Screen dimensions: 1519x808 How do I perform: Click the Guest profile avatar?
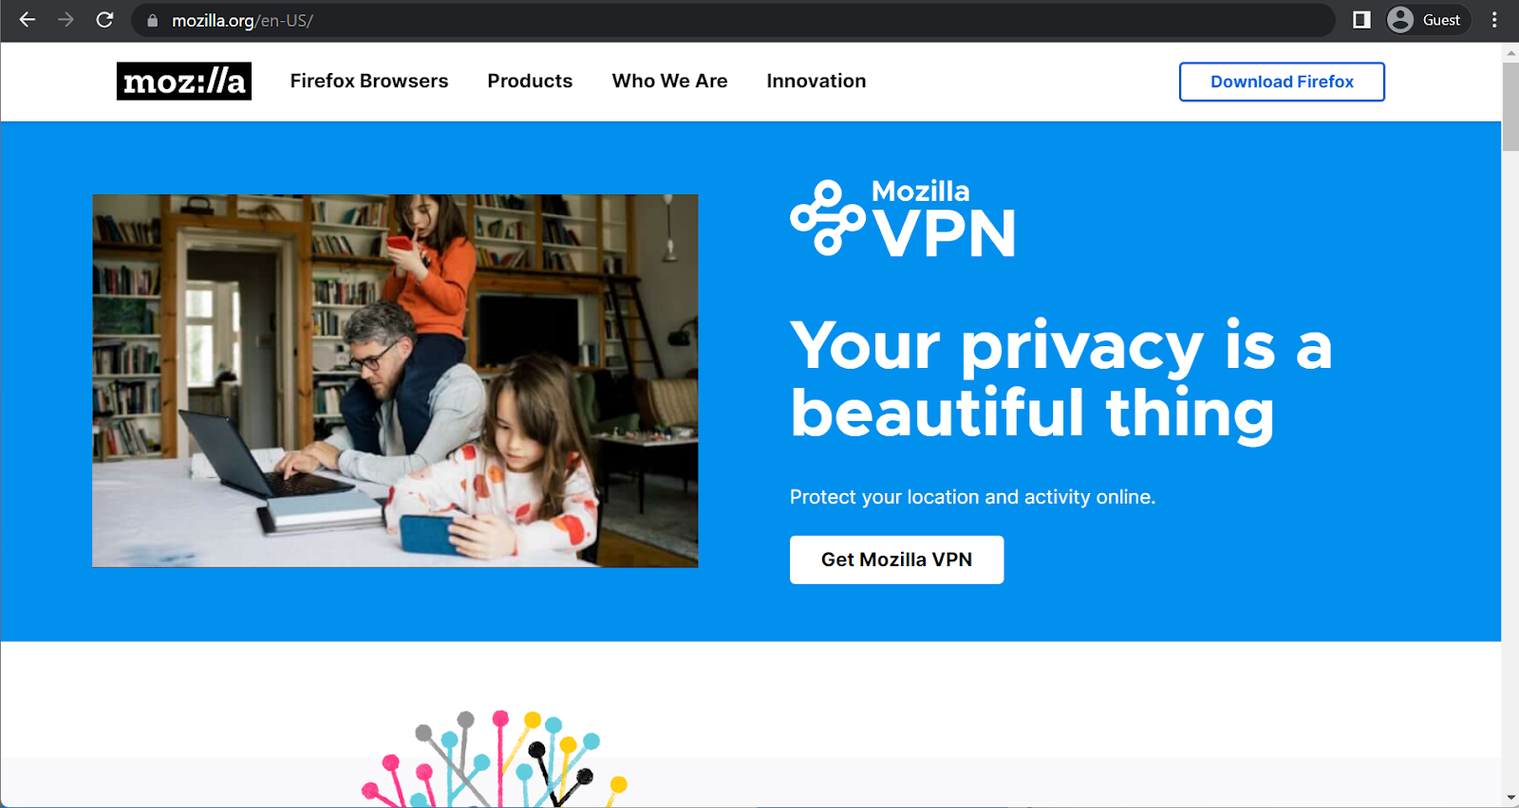[1400, 20]
